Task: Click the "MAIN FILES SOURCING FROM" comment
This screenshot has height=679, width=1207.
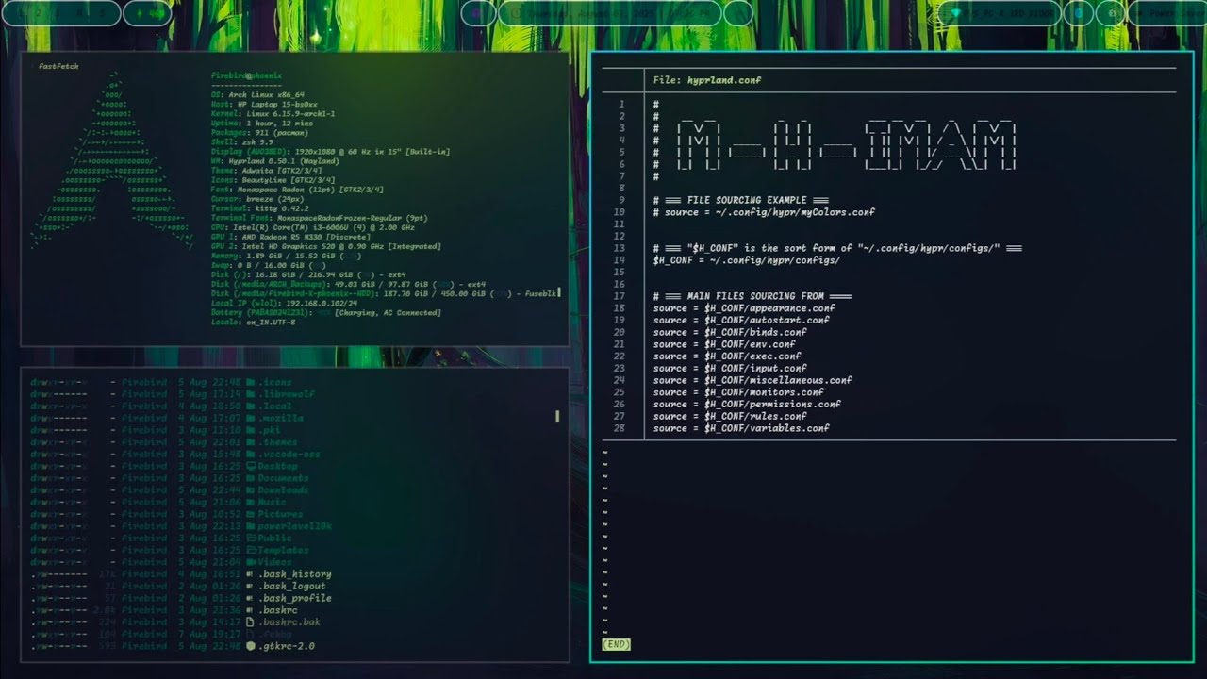Action: [752, 296]
